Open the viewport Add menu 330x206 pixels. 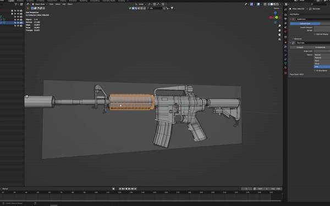(64, 4)
